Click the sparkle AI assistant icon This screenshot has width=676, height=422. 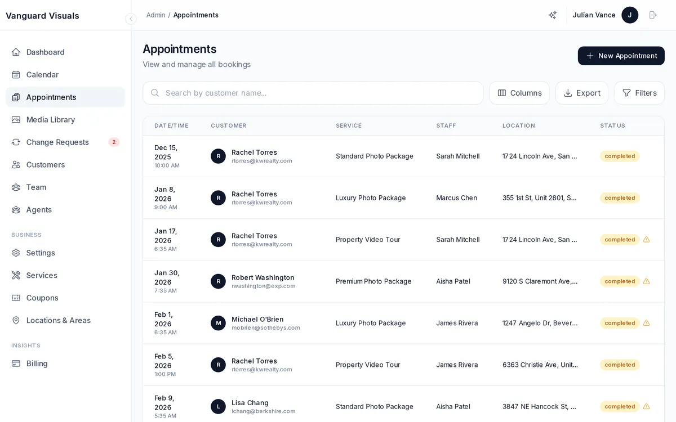click(553, 15)
